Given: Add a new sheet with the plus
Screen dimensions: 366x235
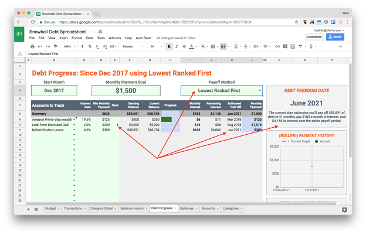Looking at the screenshot, I should (x=28, y=209).
